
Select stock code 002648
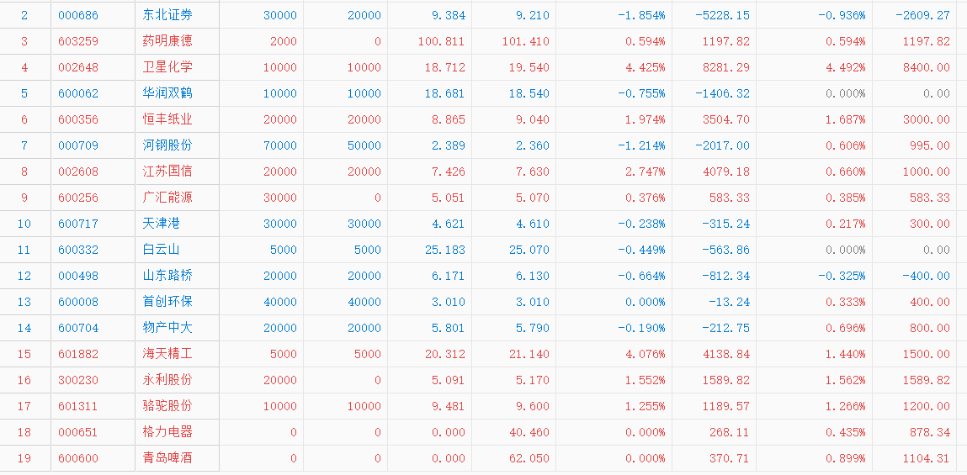tap(78, 67)
